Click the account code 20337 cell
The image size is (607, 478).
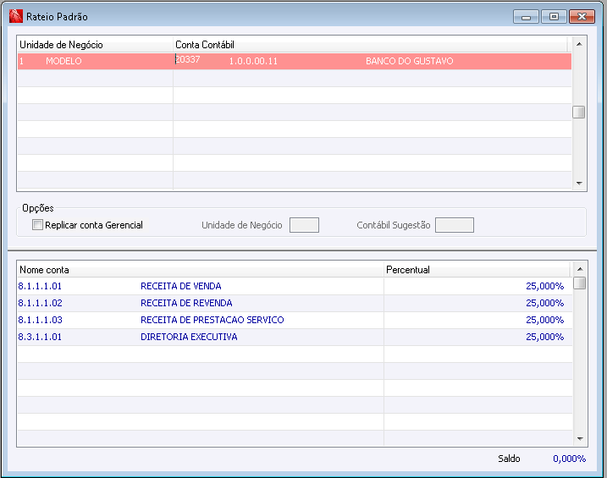[x=188, y=59]
